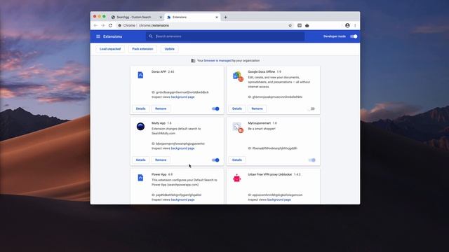The width and height of the screenshot is (449, 252).
Task: Open the profile avatar menu
Action: [347, 25]
